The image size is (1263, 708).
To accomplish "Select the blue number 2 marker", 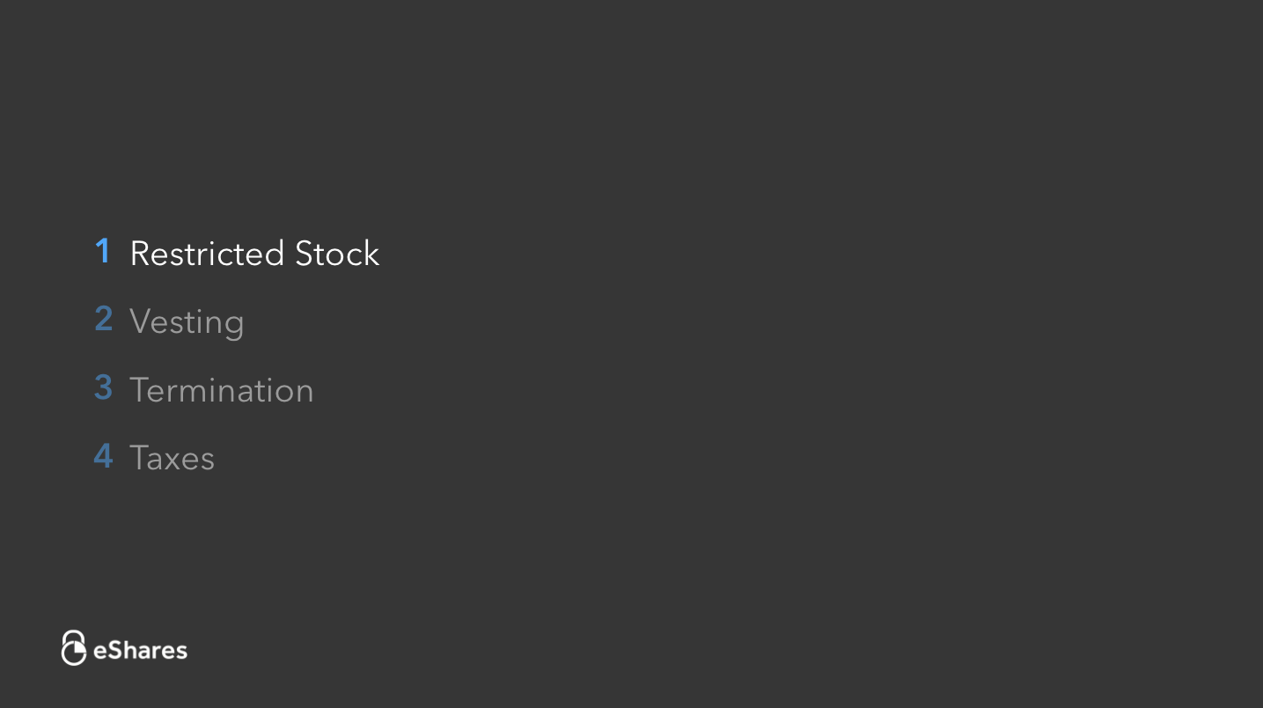I will click(104, 320).
